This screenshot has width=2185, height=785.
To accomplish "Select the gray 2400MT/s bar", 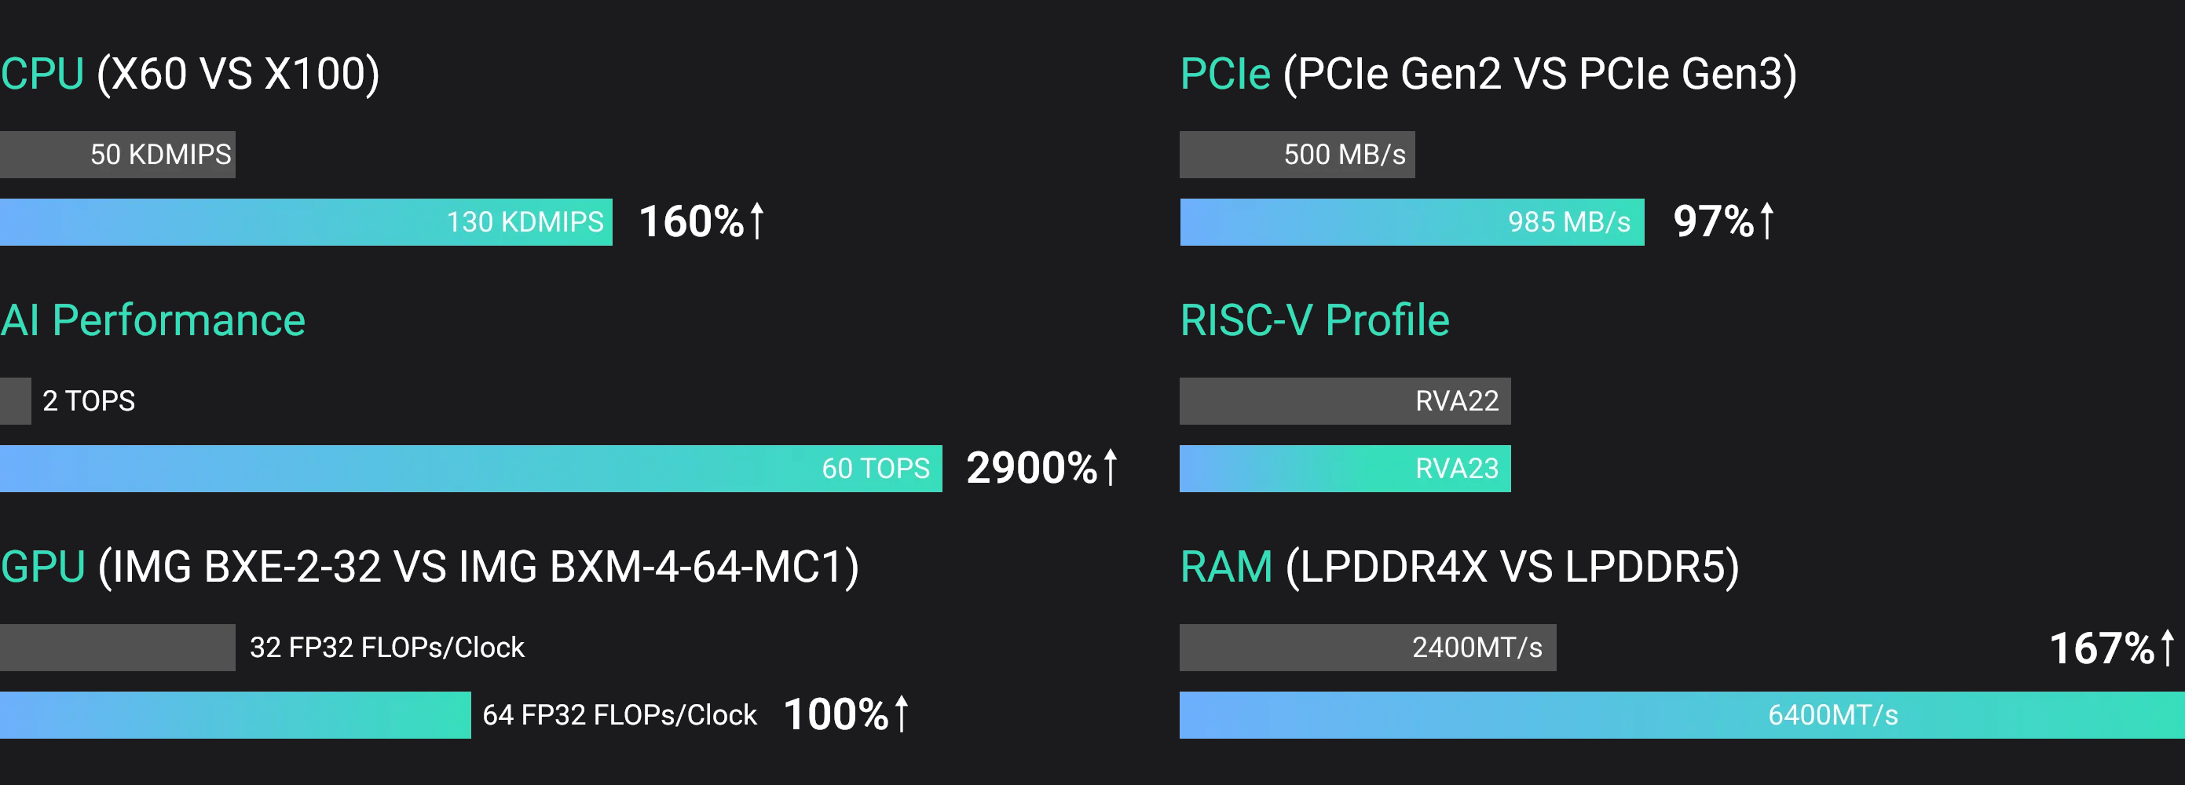I will click(x=1367, y=648).
